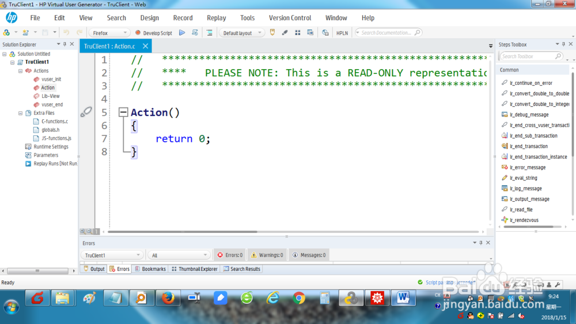Collapse the Extra Files node
The height and width of the screenshot is (324, 576).
pos(20,113)
